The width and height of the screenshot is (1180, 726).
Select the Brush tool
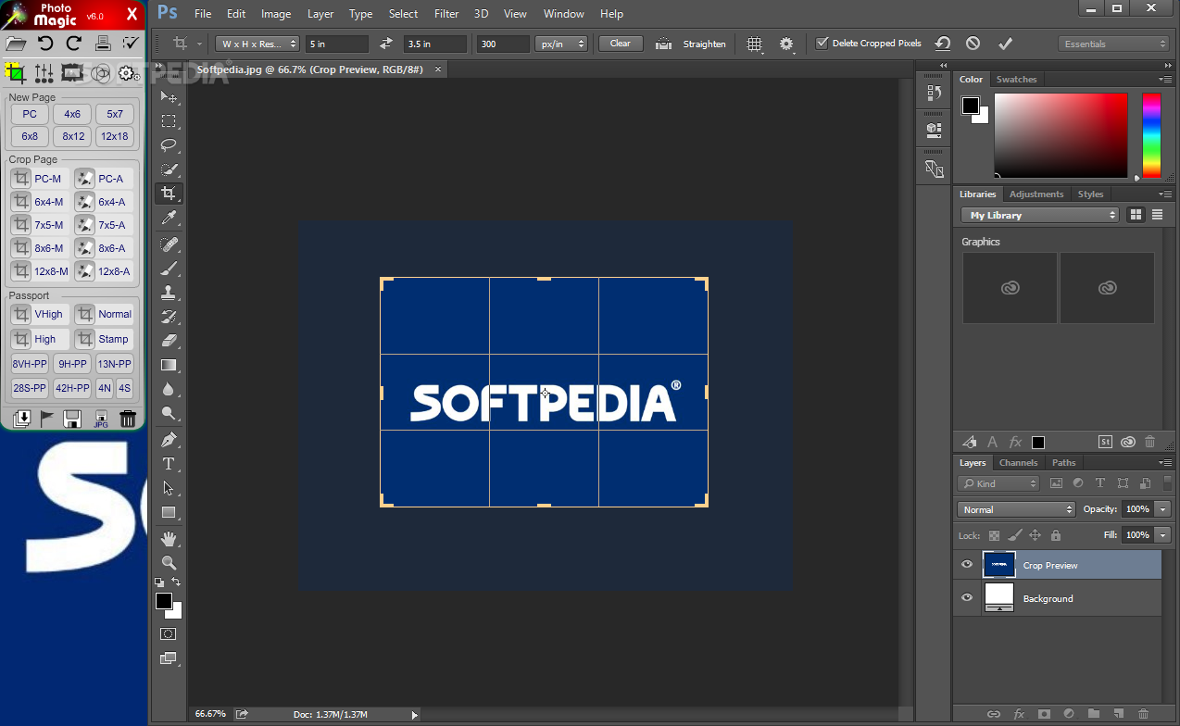tap(169, 268)
